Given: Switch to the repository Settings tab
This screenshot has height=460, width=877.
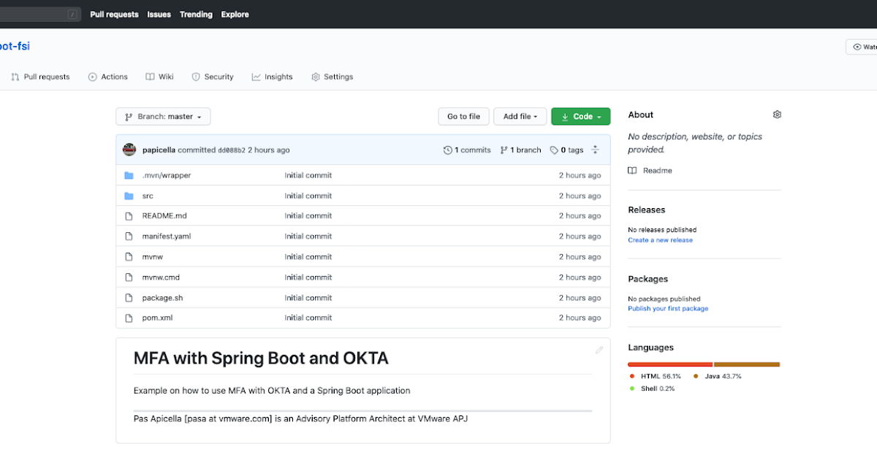Looking at the screenshot, I should (x=333, y=76).
